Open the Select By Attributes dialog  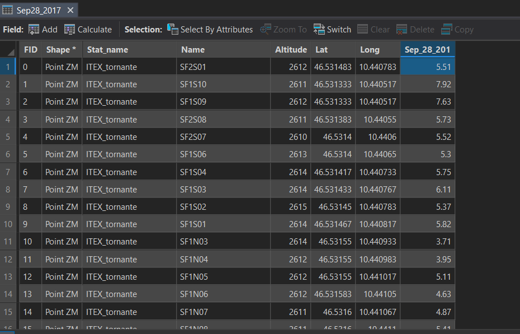tap(210, 29)
